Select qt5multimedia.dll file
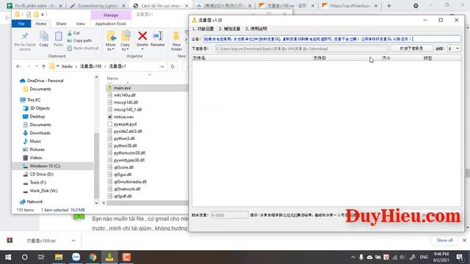Viewport: 470px width, 264px height. pos(130,182)
